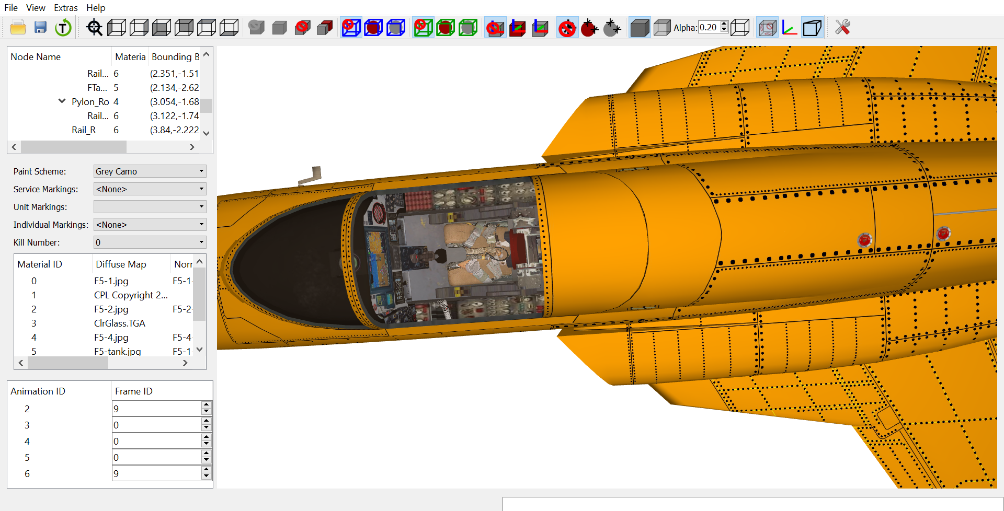
Task: Click the node tree scroll-down arrow
Action: (206, 133)
